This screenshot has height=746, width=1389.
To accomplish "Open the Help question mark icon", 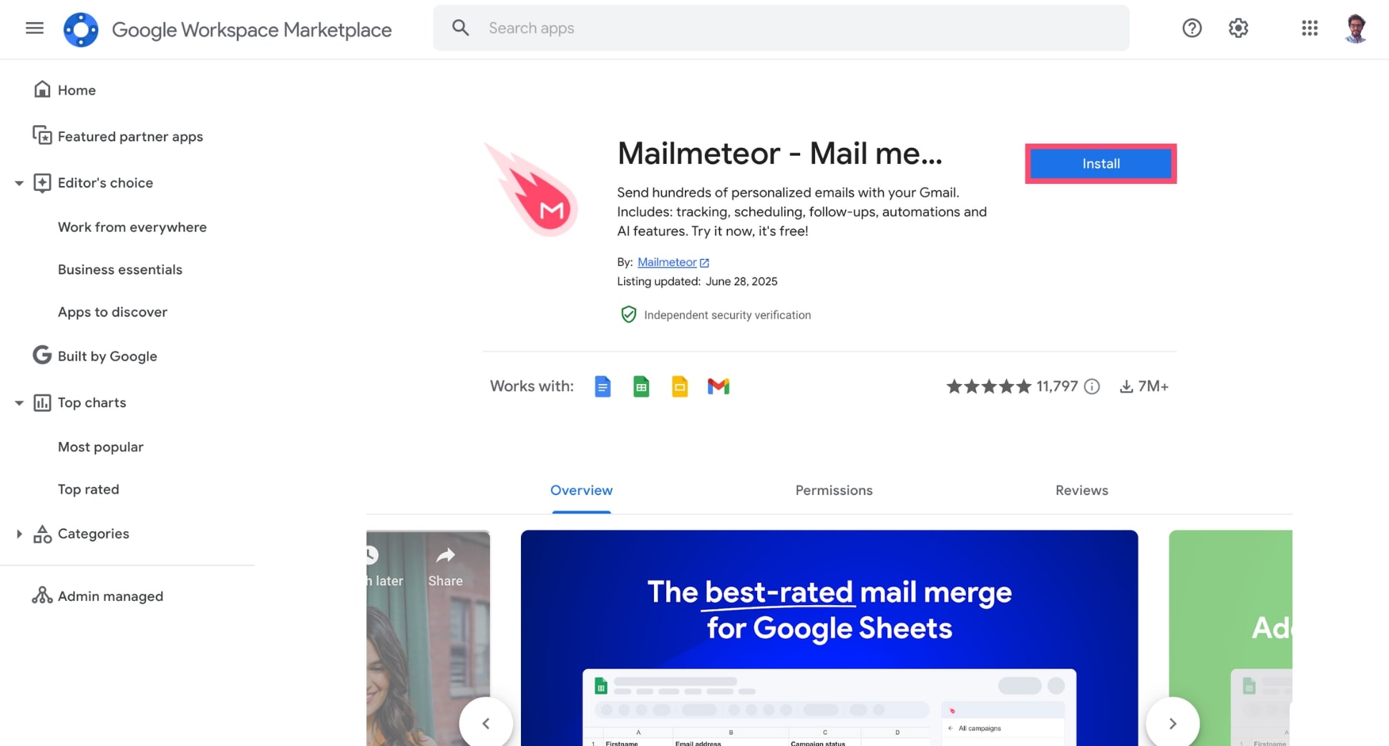I will click(x=1191, y=28).
